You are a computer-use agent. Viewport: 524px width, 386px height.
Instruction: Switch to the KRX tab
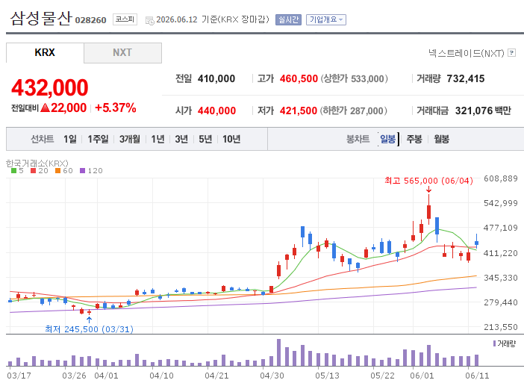coord(45,53)
